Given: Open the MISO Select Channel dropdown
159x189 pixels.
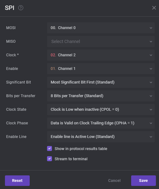Looking at the screenshot, I should point(101,41).
